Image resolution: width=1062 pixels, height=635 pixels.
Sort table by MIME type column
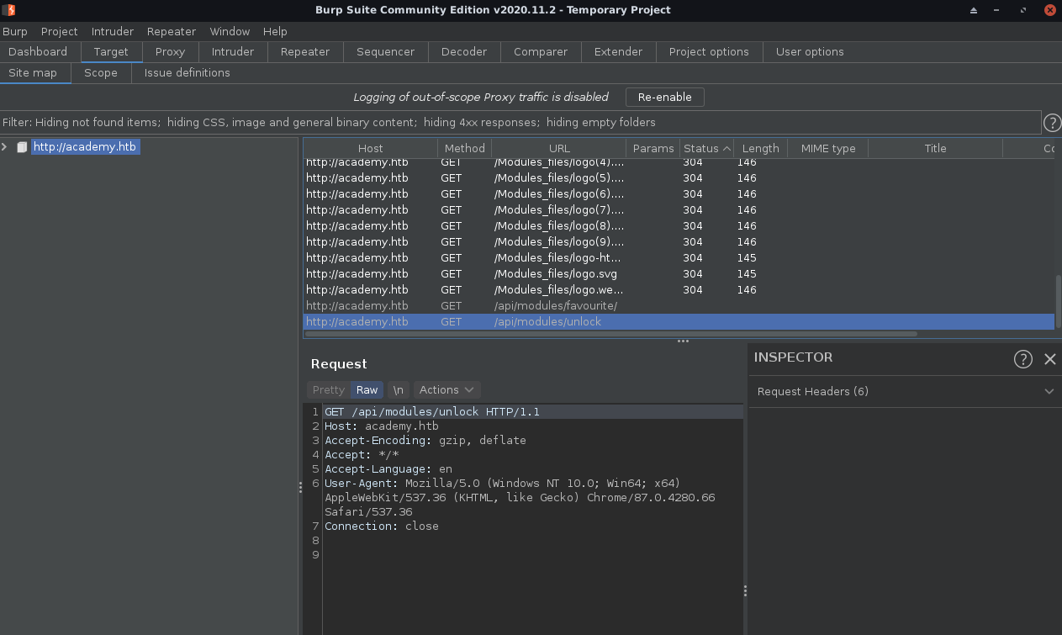pyautogui.click(x=828, y=148)
